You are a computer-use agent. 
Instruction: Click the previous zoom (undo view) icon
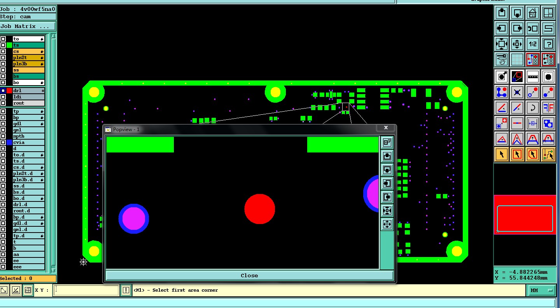[x=533, y=28]
